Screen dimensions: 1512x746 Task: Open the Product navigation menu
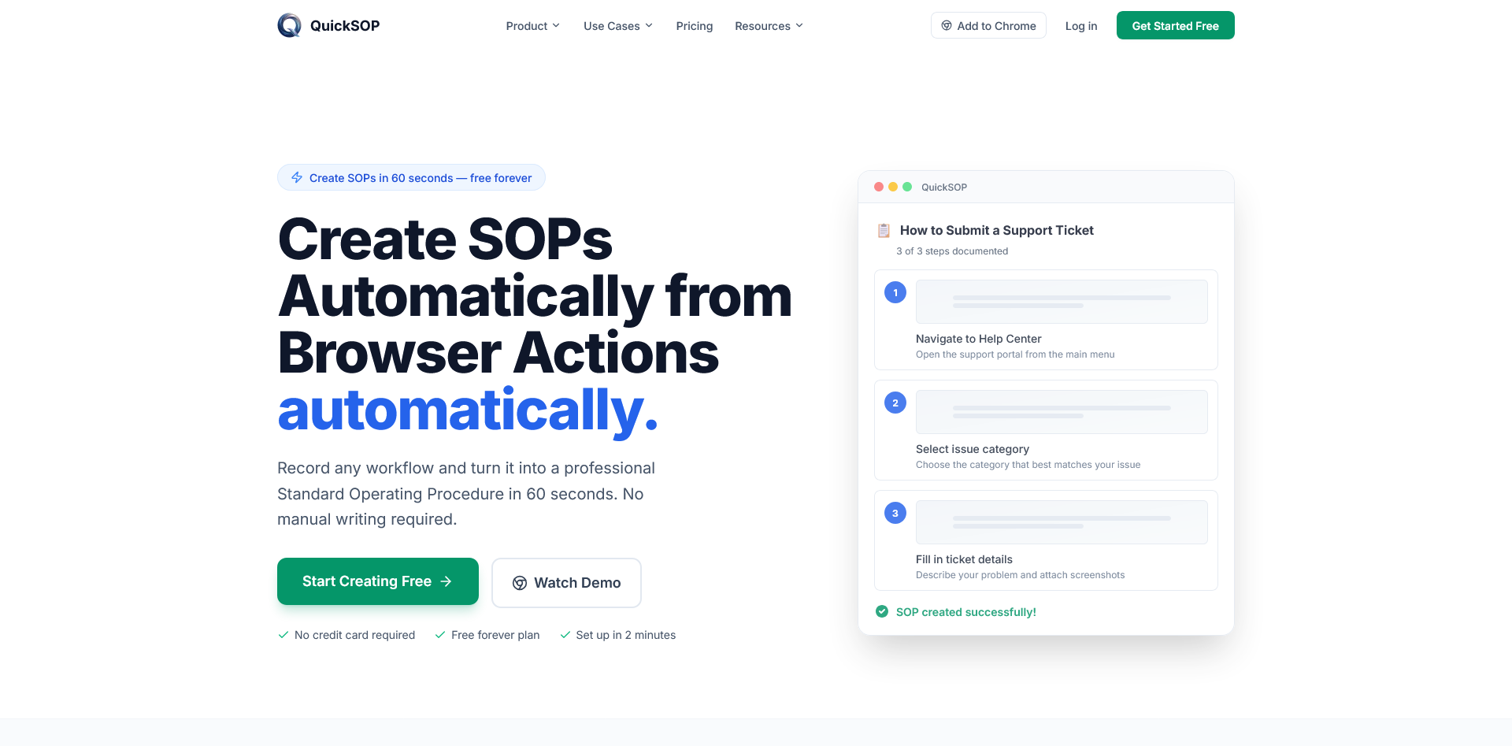pyautogui.click(x=533, y=26)
